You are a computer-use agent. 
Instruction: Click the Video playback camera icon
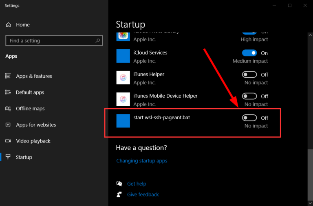click(x=8, y=141)
